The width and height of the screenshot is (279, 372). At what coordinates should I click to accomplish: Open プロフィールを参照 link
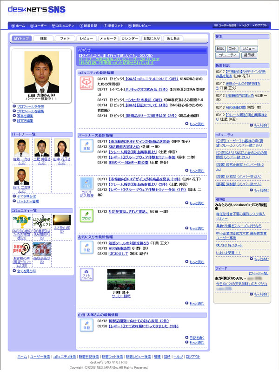30,106
